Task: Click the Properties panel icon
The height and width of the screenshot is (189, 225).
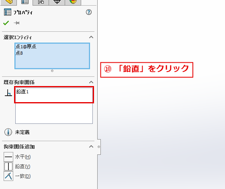Action: [x=8, y=12]
